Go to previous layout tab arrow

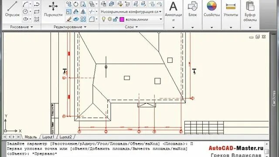click(10, 137)
